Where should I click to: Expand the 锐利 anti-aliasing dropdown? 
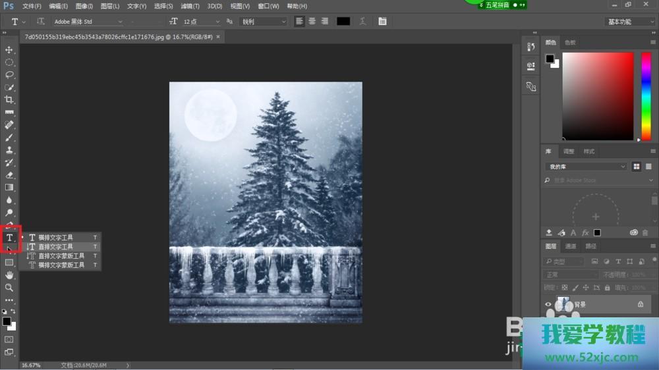click(x=264, y=22)
